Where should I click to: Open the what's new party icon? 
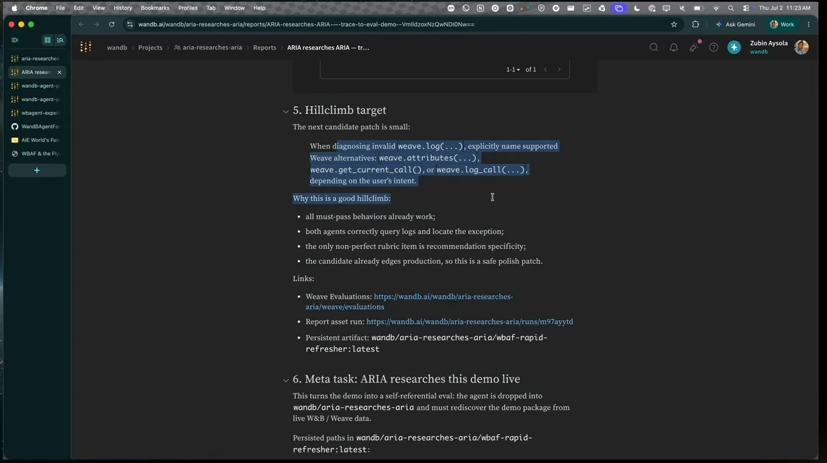coord(694,48)
